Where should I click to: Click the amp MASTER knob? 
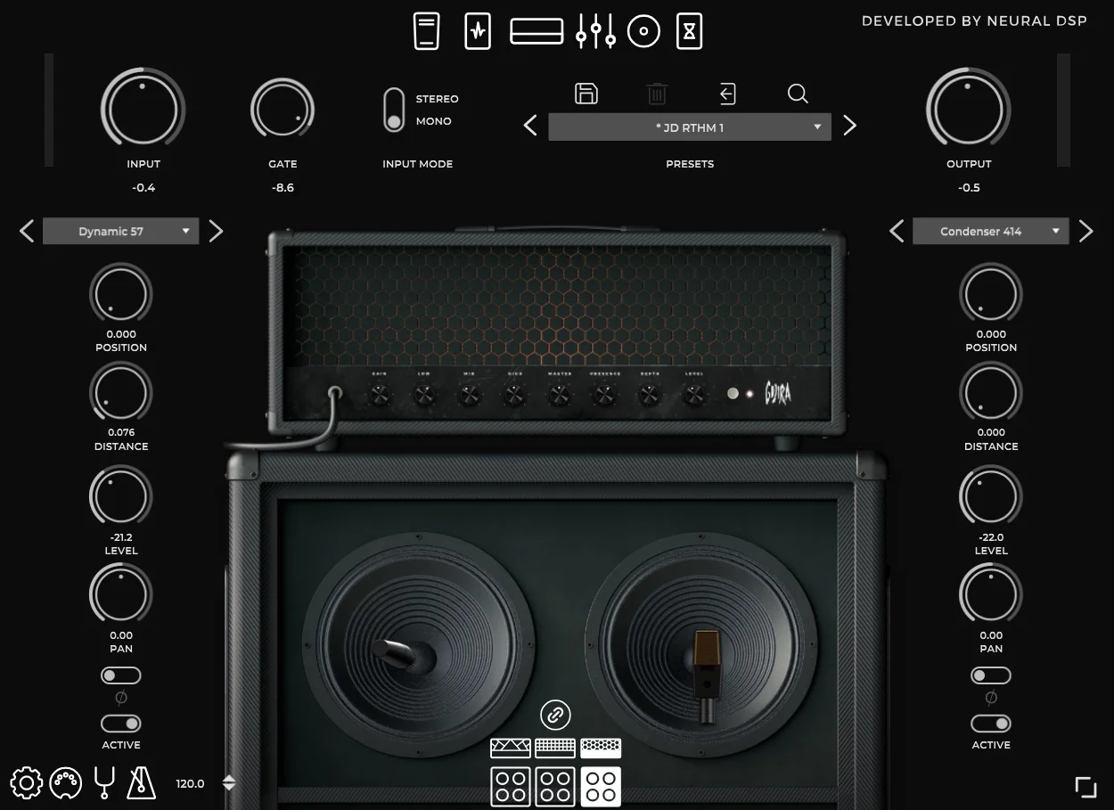coord(560,394)
